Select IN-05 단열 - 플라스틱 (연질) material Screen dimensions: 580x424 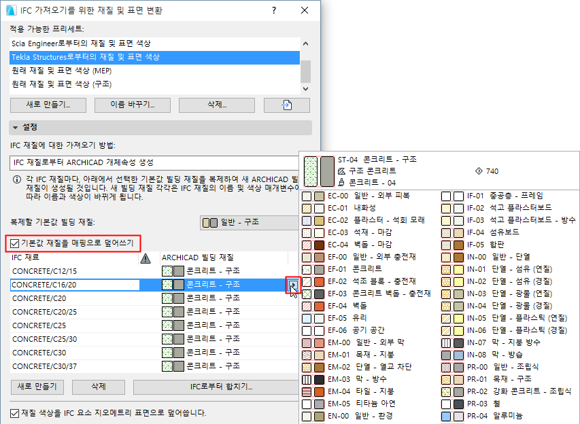509,318
